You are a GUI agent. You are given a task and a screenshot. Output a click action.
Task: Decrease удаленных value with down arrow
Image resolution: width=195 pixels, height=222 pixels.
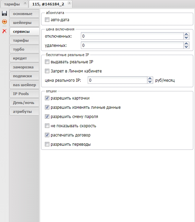186,47
